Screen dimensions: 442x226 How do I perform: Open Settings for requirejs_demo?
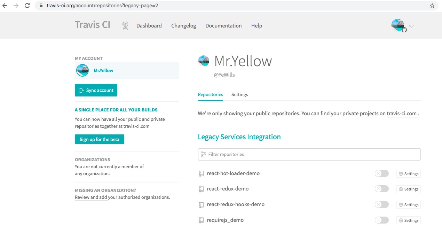[x=409, y=220]
